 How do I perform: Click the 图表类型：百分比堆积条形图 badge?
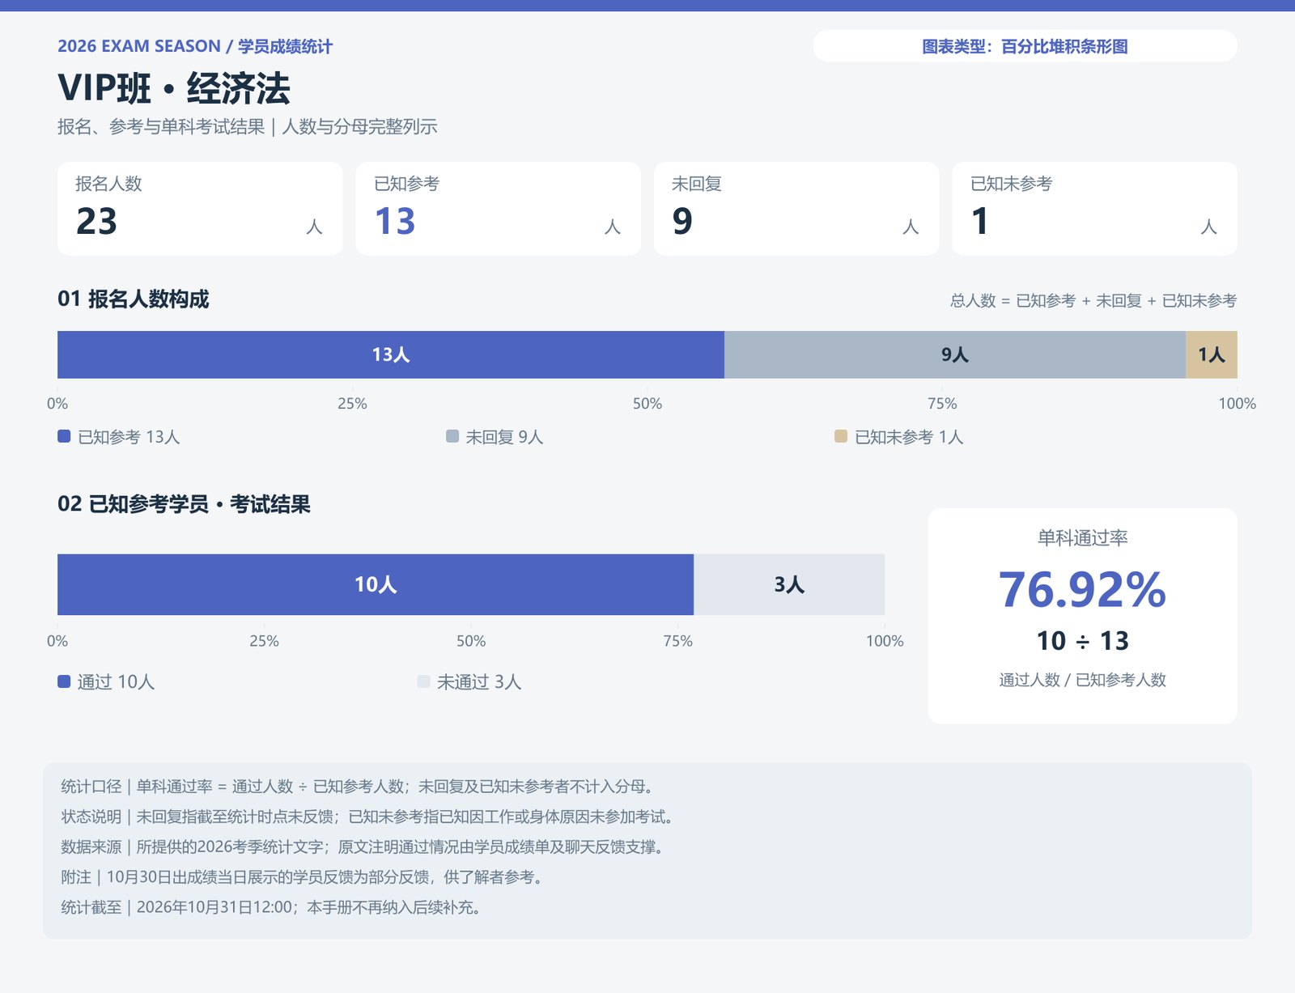tap(1025, 46)
